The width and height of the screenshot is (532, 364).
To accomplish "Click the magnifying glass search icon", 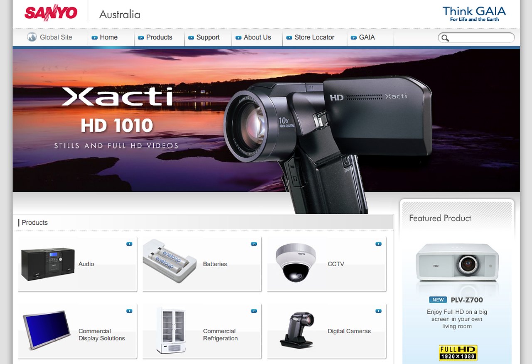I will 445,38.
